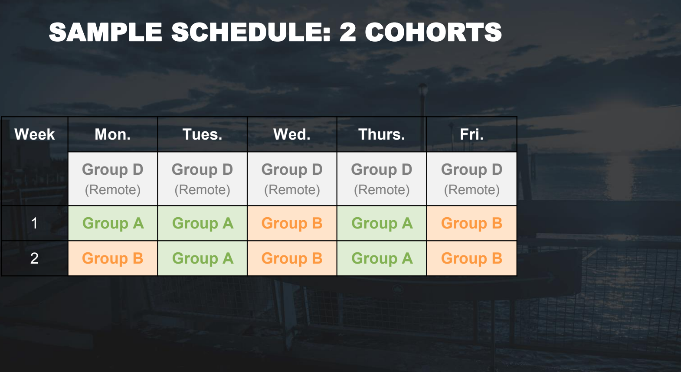This screenshot has width=681, height=372.
Task: Click Week 2 Thursday Group A cell
Action: [382, 258]
